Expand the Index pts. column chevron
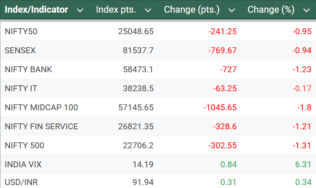316x188 pixels. pyautogui.click(x=148, y=10)
